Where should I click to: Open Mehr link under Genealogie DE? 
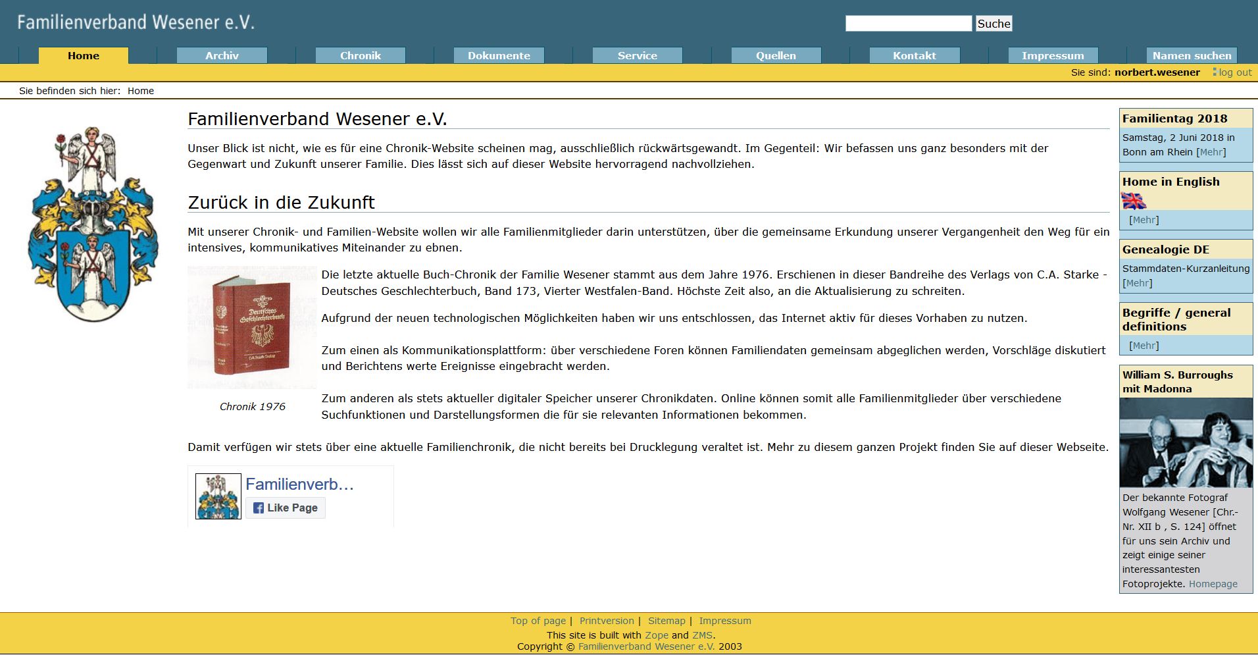pyautogui.click(x=1138, y=283)
